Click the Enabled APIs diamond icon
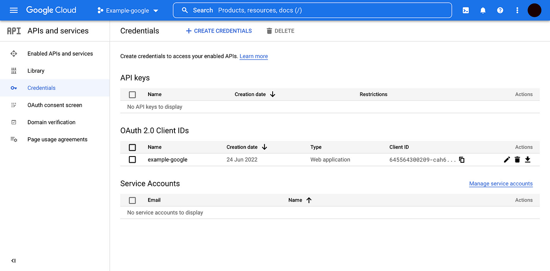Image resolution: width=550 pixels, height=271 pixels. 14,54
